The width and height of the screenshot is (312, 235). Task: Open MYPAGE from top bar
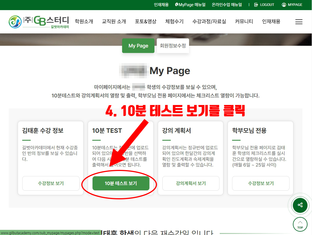292,5
